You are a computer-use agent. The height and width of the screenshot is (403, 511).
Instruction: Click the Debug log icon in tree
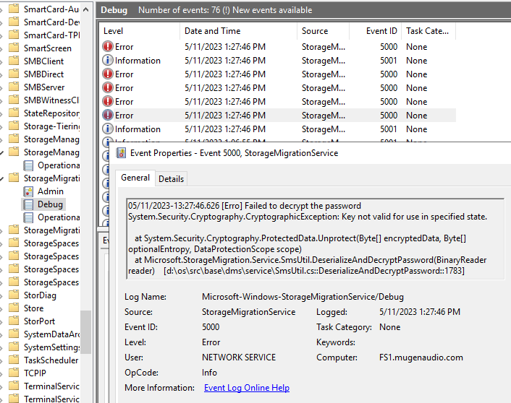point(28,204)
